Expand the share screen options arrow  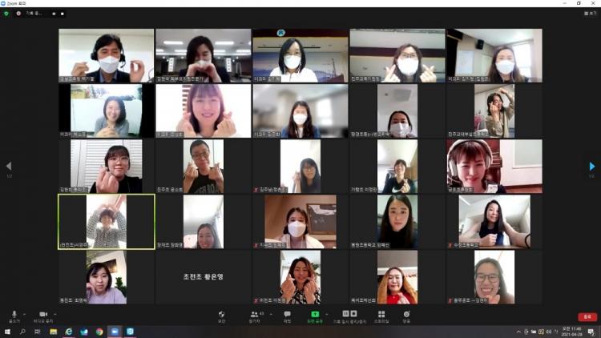326,313
